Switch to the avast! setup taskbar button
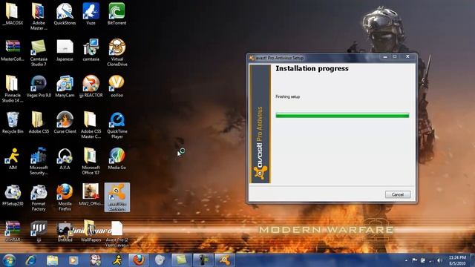Viewport: 475px width, 267px height. point(225,260)
